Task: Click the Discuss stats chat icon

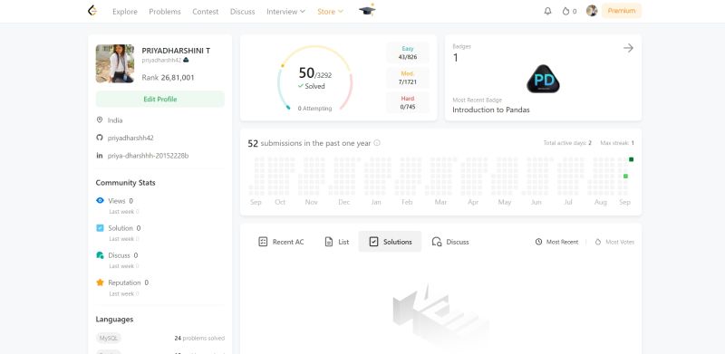Action: pos(100,255)
